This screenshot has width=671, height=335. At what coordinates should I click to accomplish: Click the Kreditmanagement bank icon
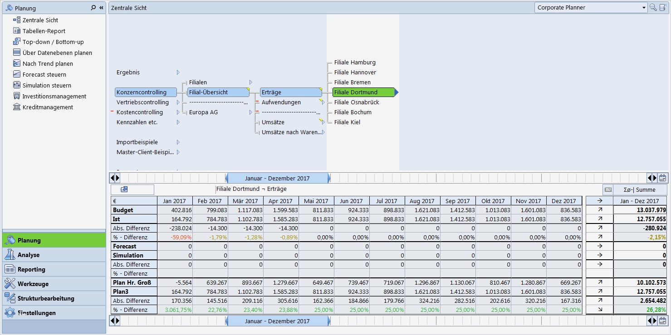(17, 107)
